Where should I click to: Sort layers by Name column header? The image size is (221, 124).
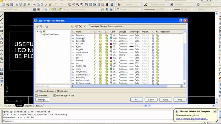pyautogui.click(x=84, y=32)
